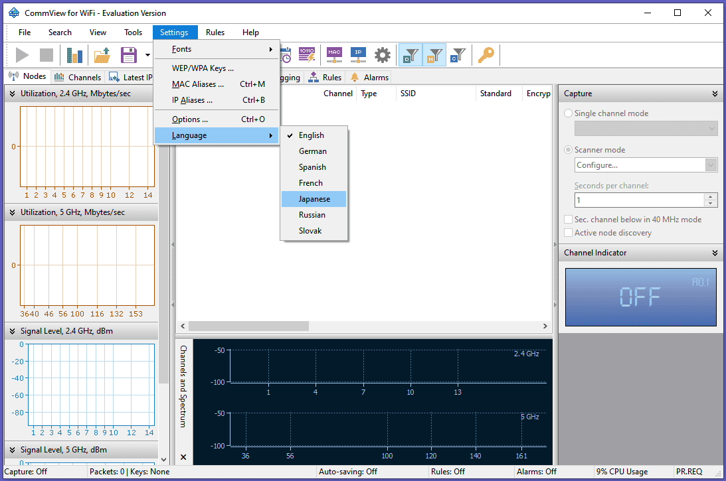726x481 pixels.
Task: Collapse the Channel Indicator panel
Action: click(715, 253)
